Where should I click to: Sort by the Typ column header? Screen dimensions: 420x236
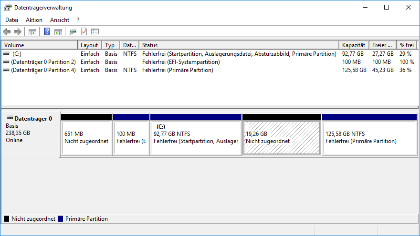pyautogui.click(x=111, y=45)
